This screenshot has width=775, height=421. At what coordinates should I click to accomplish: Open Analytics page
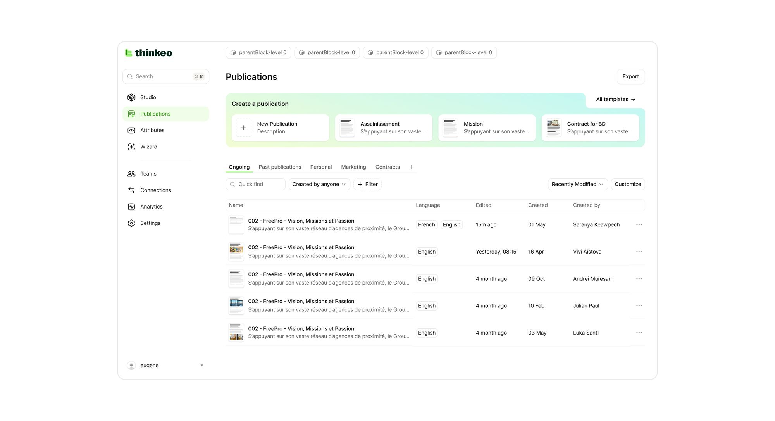coord(165,207)
